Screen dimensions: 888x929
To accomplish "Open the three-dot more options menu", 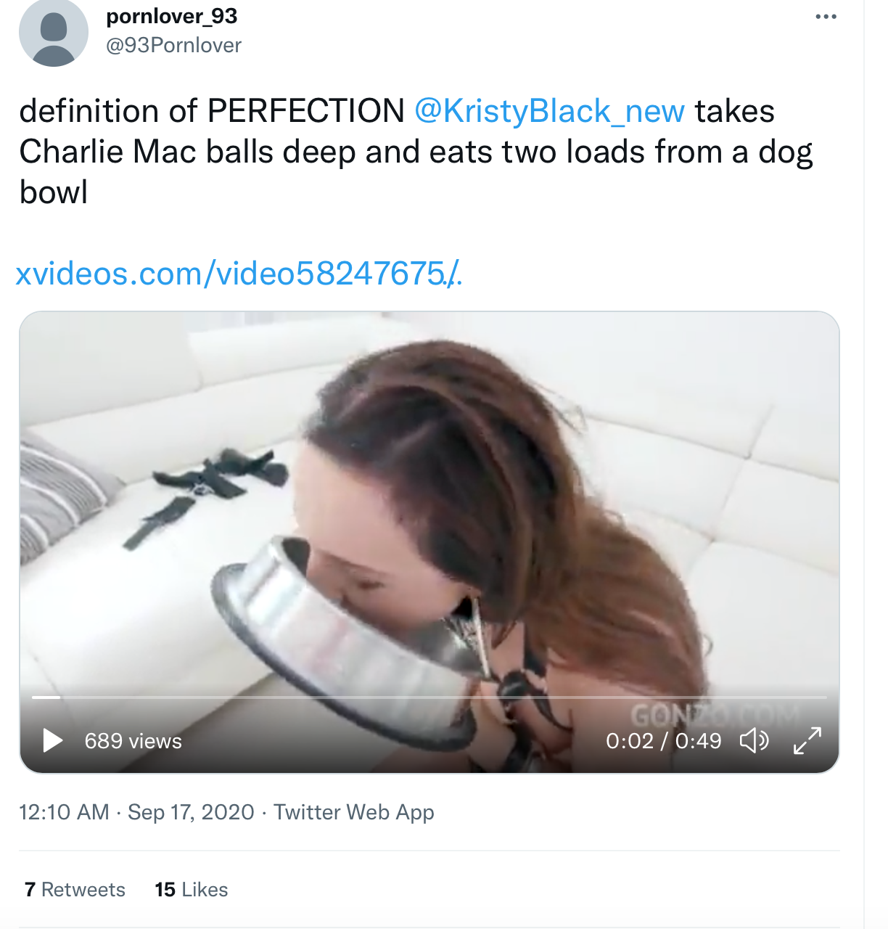I will 826,17.
